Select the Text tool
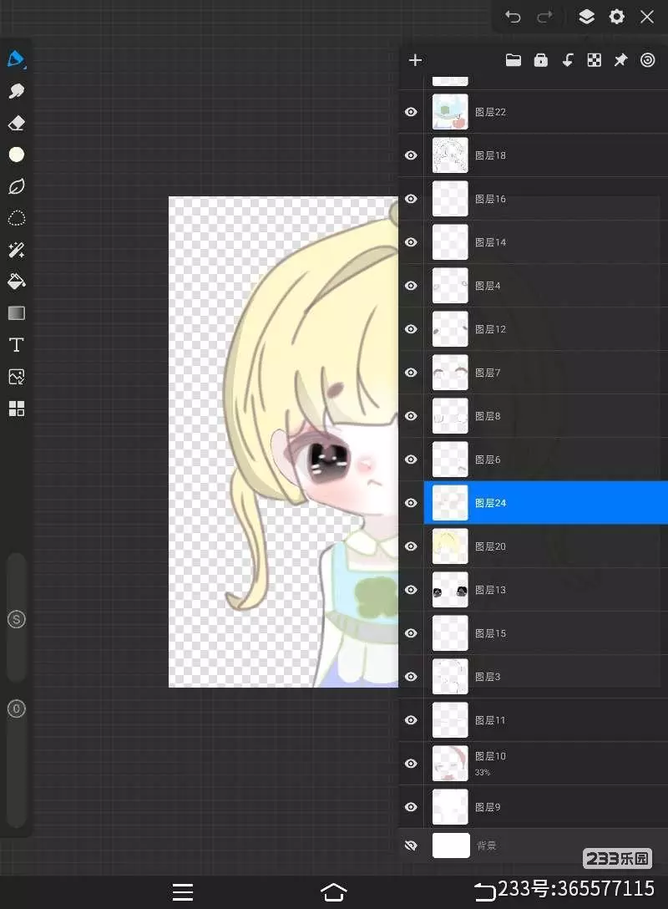 click(x=17, y=345)
